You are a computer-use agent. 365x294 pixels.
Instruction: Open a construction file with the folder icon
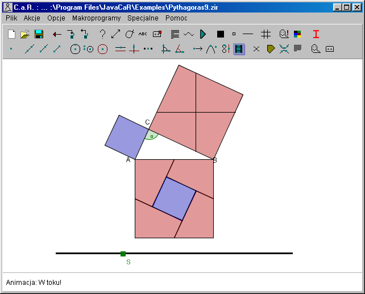[x=25, y=34]
